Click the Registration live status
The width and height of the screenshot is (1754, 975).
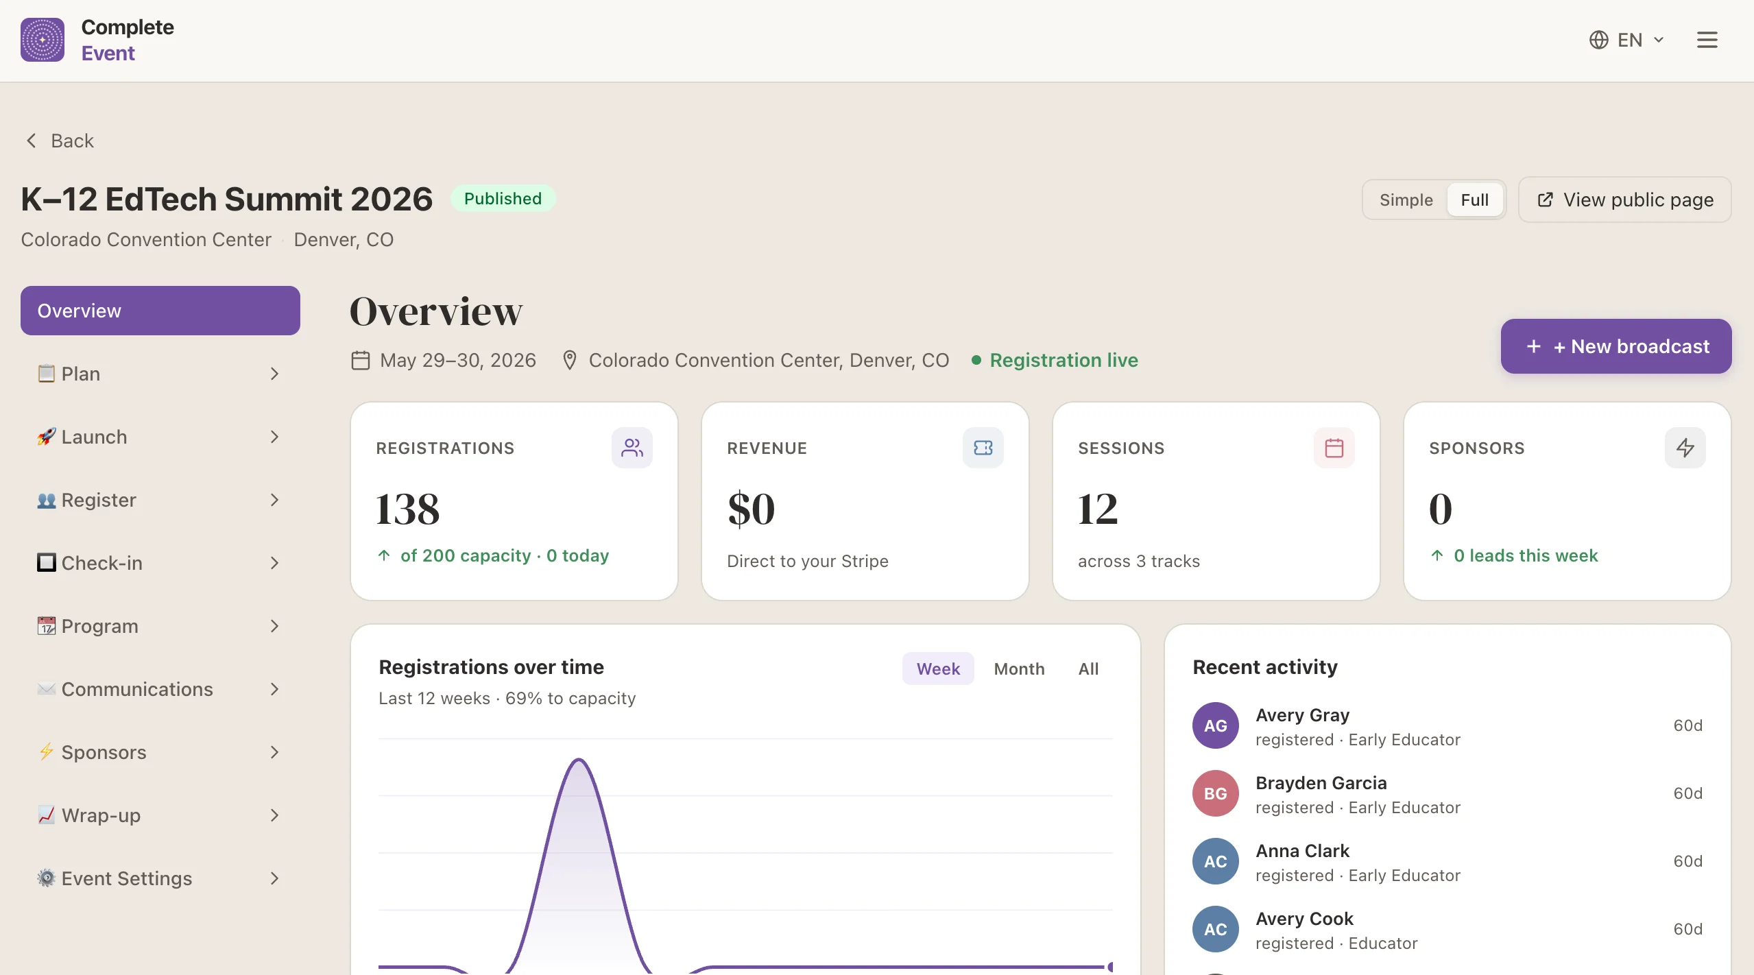coord(1055,360)
